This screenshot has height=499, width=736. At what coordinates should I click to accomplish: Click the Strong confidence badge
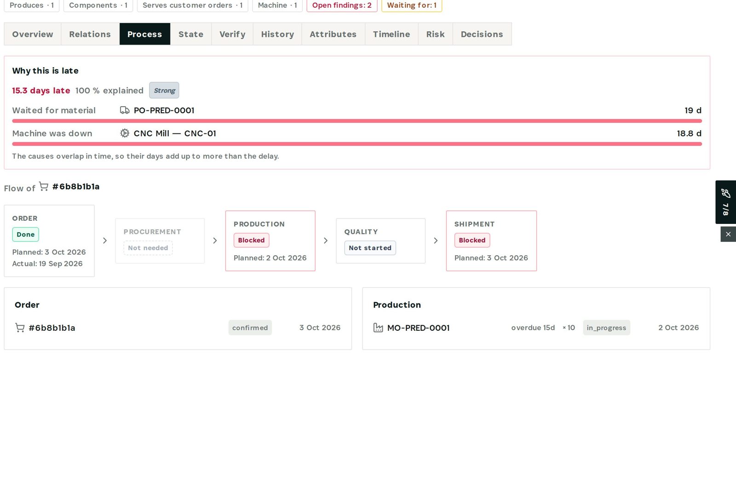point(164,91)
